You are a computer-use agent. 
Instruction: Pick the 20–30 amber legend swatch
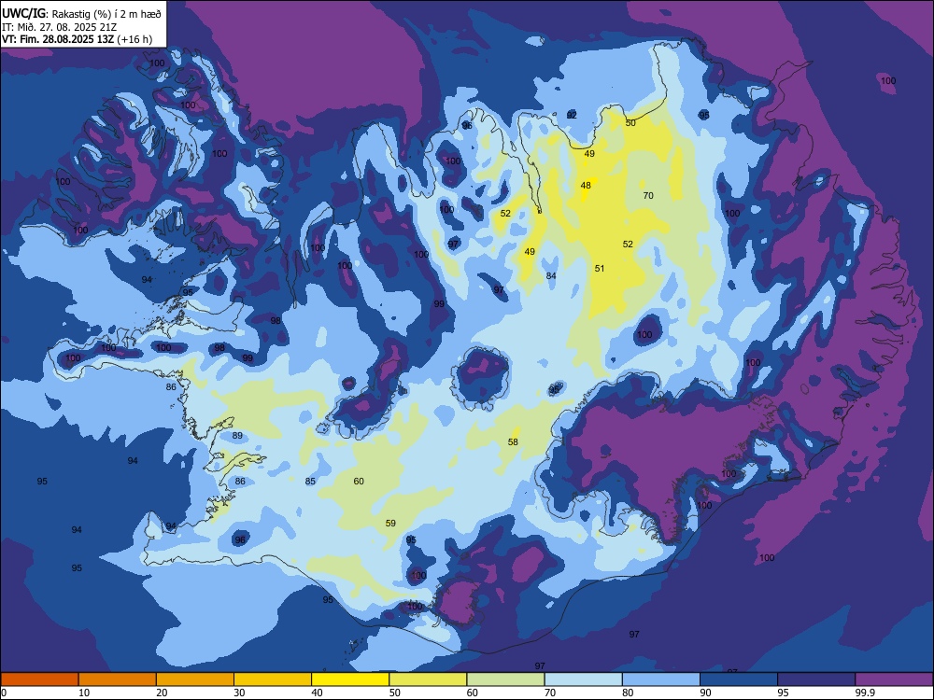(195, 679)
